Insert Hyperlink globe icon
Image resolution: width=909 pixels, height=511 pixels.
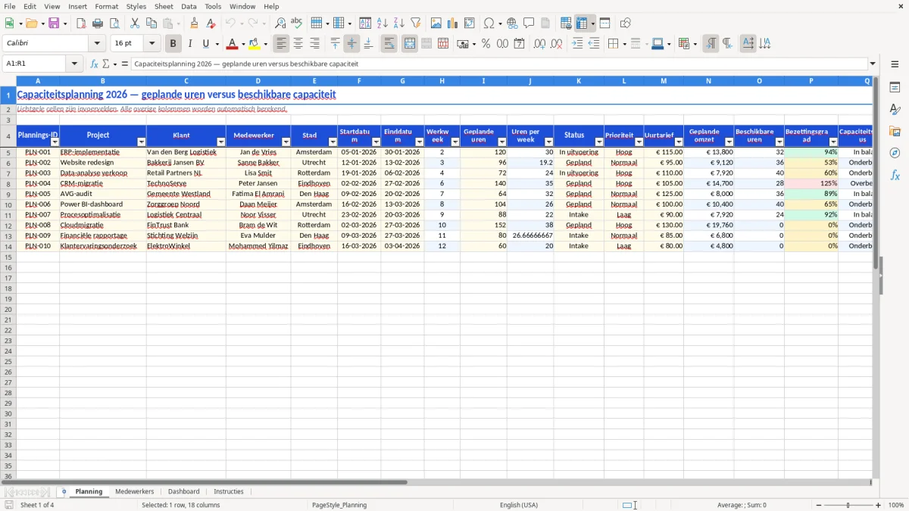pyautogui.click(x=512, y=23)
